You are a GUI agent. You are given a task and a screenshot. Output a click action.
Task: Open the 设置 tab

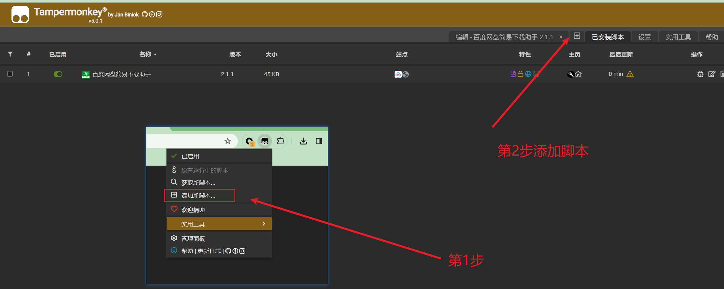(645, 37)
